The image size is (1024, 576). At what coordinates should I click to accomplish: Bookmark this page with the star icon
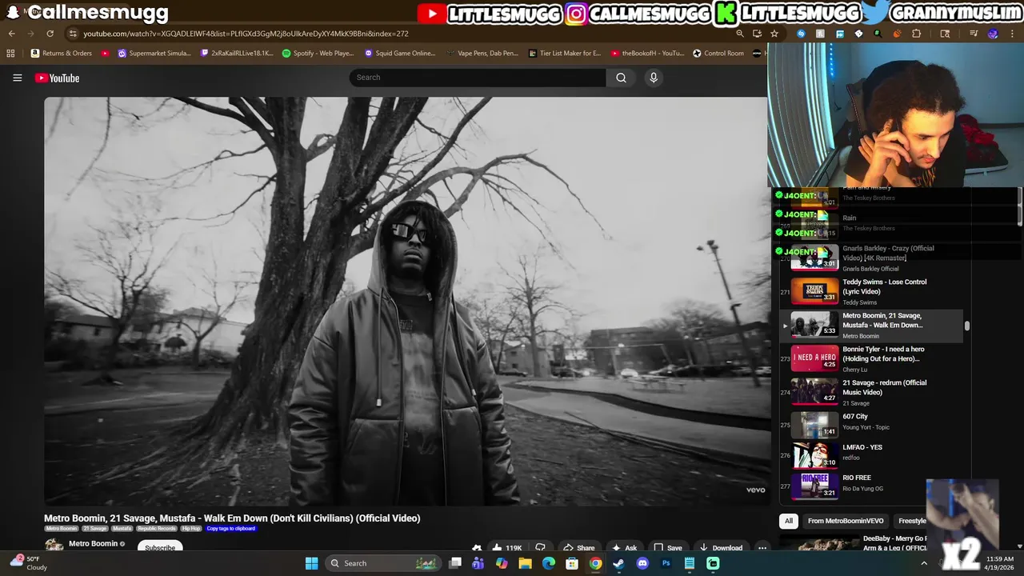pyautogui.click(x=774, y=34)
